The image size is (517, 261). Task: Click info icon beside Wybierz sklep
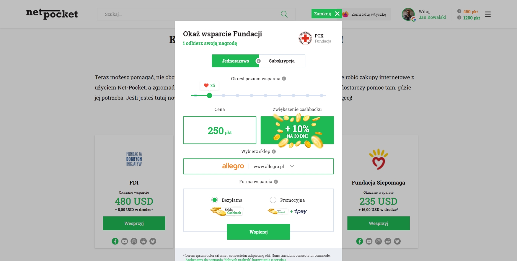point(274,152)
